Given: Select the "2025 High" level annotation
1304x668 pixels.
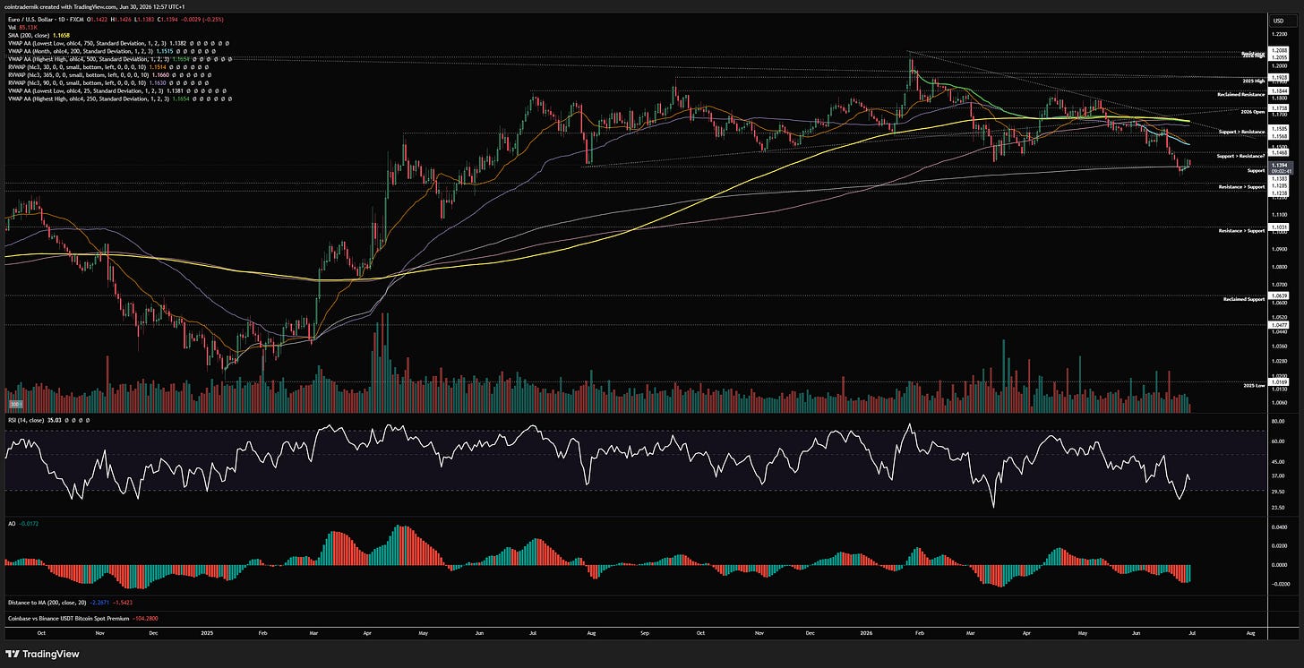Looking at the screenshot, I should pyautogui.click(x=1252, y=81).
